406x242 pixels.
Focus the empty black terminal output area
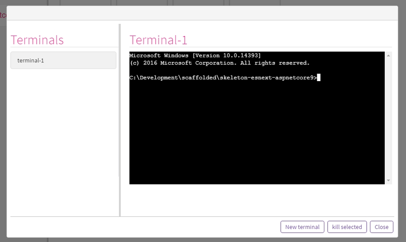pyautogui.click(x=256, y=135)
